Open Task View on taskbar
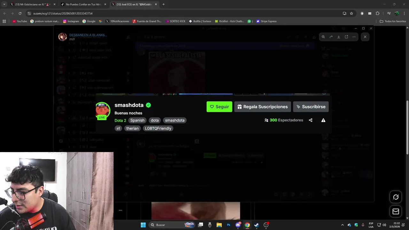Image resolution: width=409 pixels, height=230 pixels. pos(200,225)
